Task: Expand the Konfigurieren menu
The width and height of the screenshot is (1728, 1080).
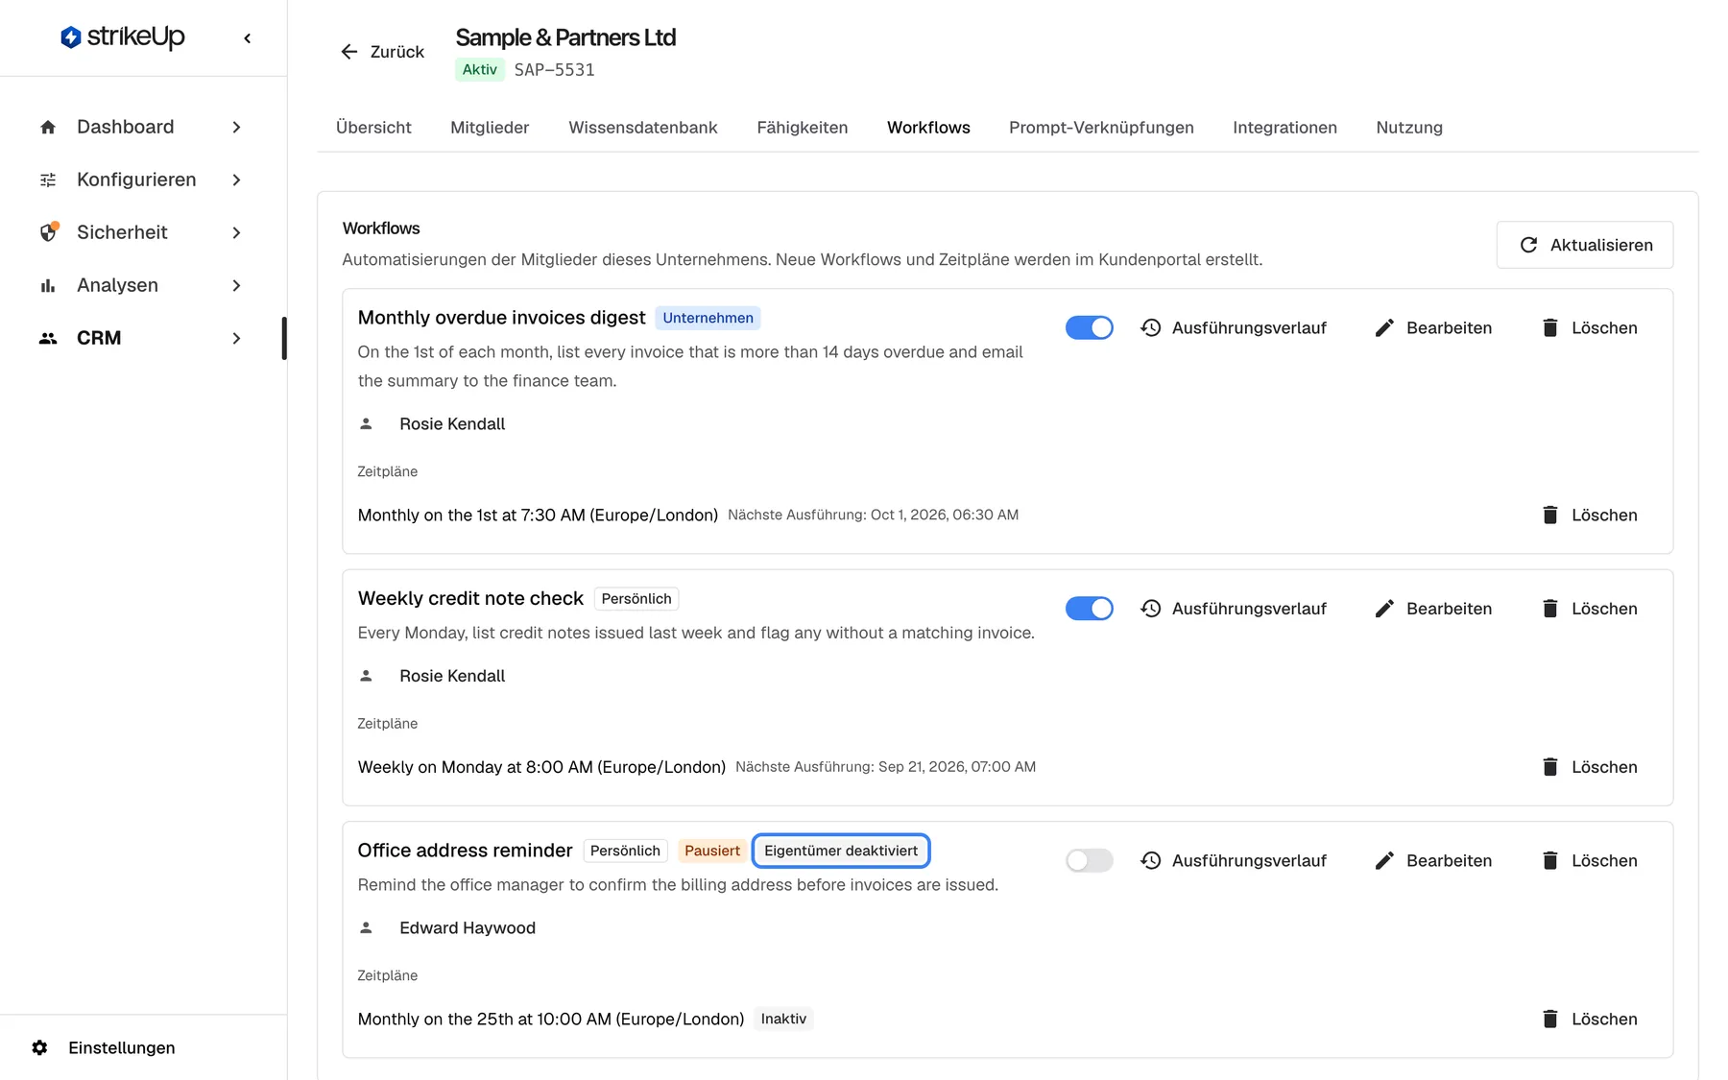Action: (x=236, y=180)
